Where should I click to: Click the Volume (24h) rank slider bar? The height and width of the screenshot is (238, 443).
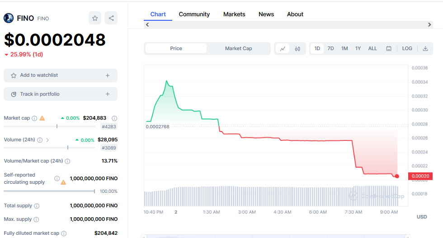pos(49,148)
